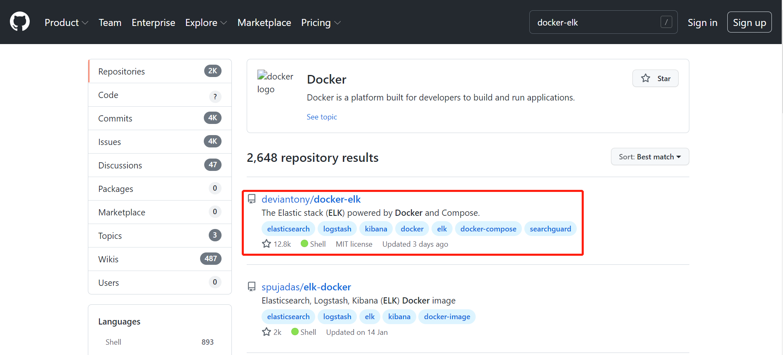This screenshot has width=783, height=355.
Task: Select the sidebar Marketplace filter
Action: [160, 212]
